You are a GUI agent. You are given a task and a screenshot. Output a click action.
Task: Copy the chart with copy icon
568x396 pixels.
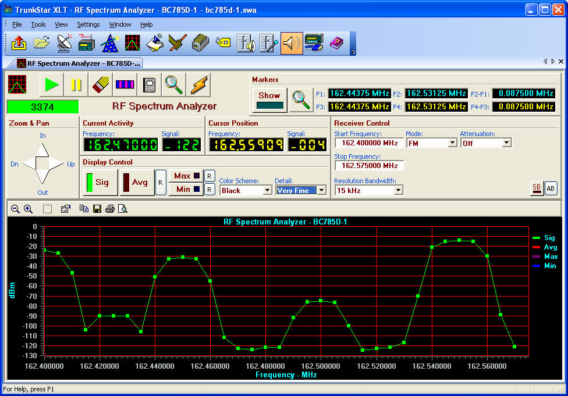tap(84, 209)
